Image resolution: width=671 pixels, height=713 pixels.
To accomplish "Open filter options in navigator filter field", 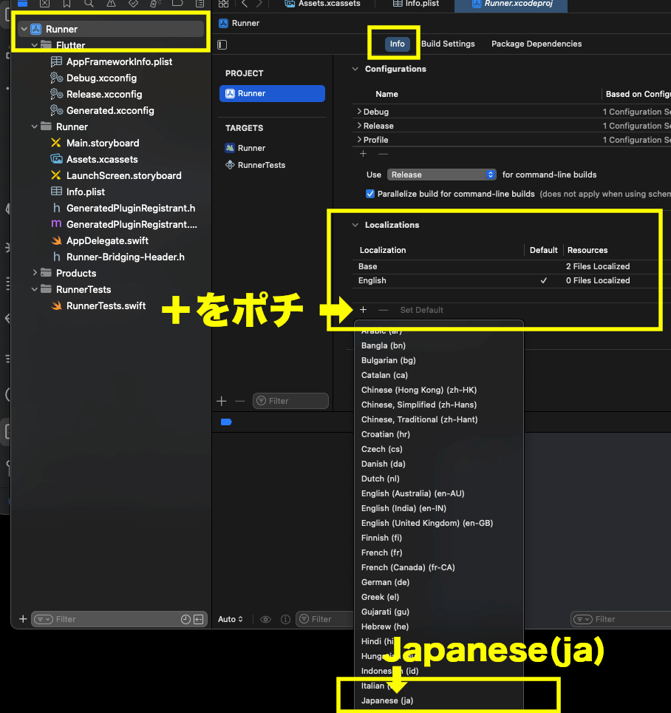I will [44, 619].
